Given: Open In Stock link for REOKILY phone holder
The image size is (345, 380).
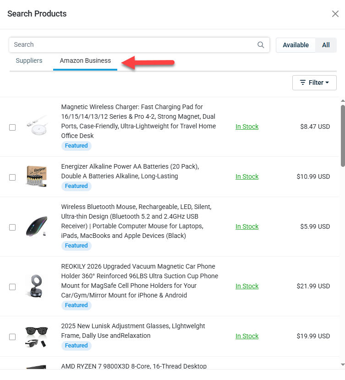Looking at the screenshot, I should (247, 286).
